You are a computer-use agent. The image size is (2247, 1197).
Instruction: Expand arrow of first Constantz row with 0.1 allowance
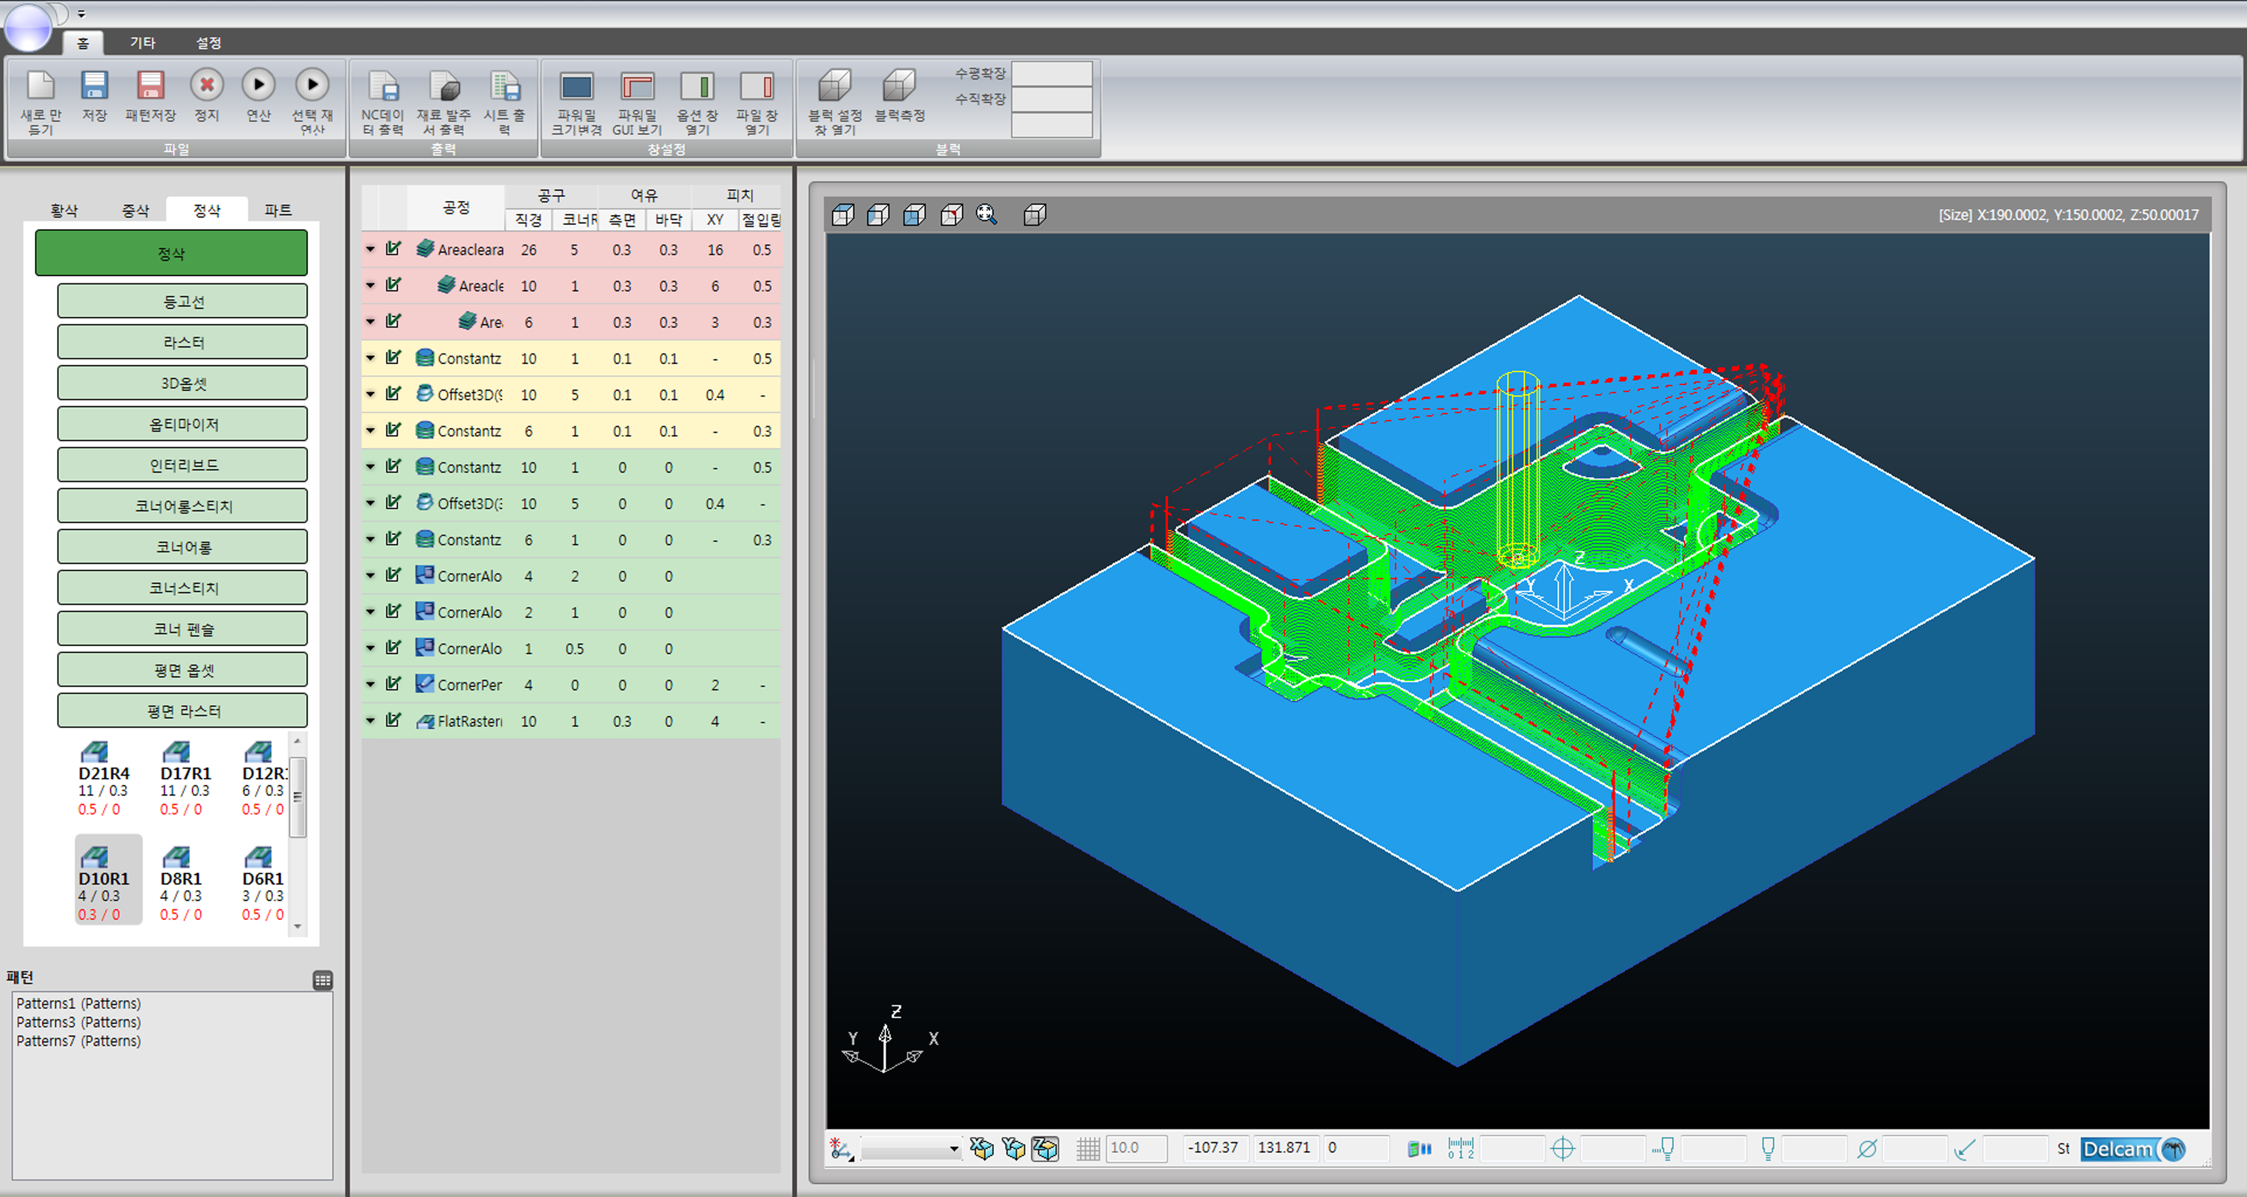tap(370, 358)
